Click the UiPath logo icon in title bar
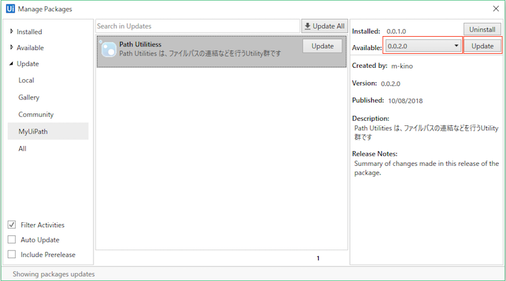Image resolution: width=506 pixels, height=281 pixels. pyautogui.click(x=10, y=9)
